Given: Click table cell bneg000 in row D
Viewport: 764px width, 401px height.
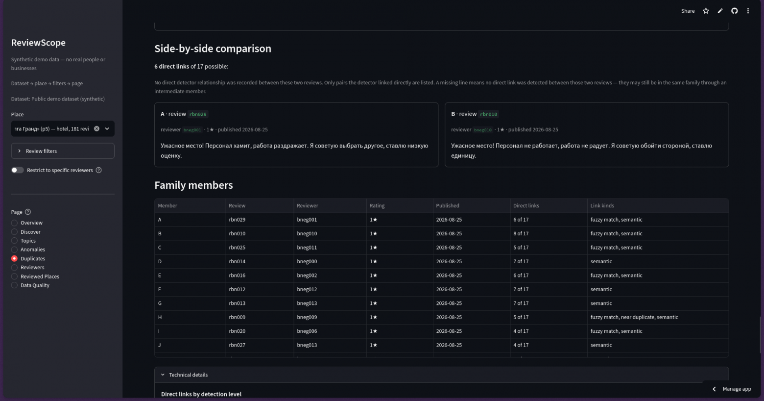Looking at the screenshot, I should (330, 261).
